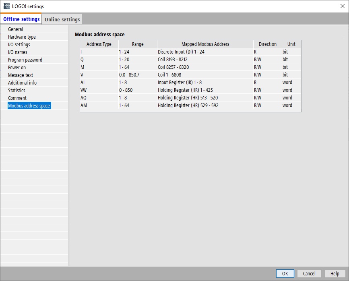Switch to the Online settings tab

click(62, 19)
